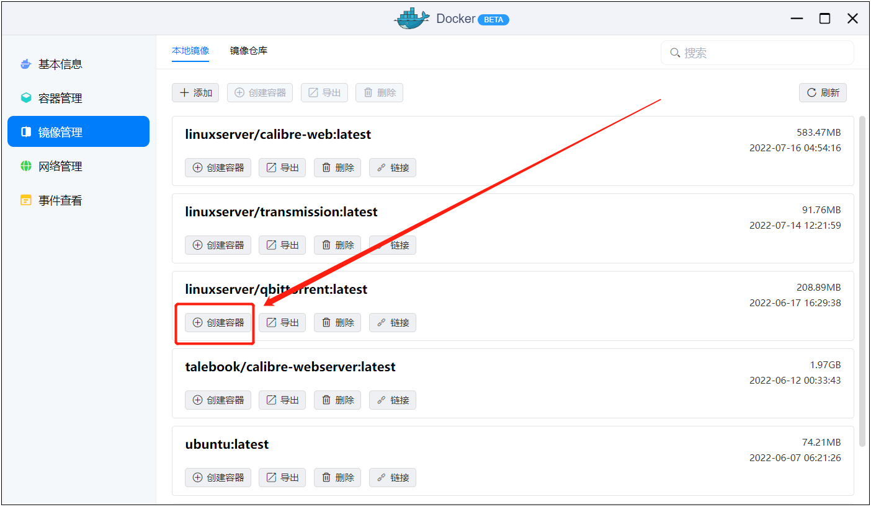
Task: Create container from linuxserver/qbittorrent image
Action: point(218,323)
